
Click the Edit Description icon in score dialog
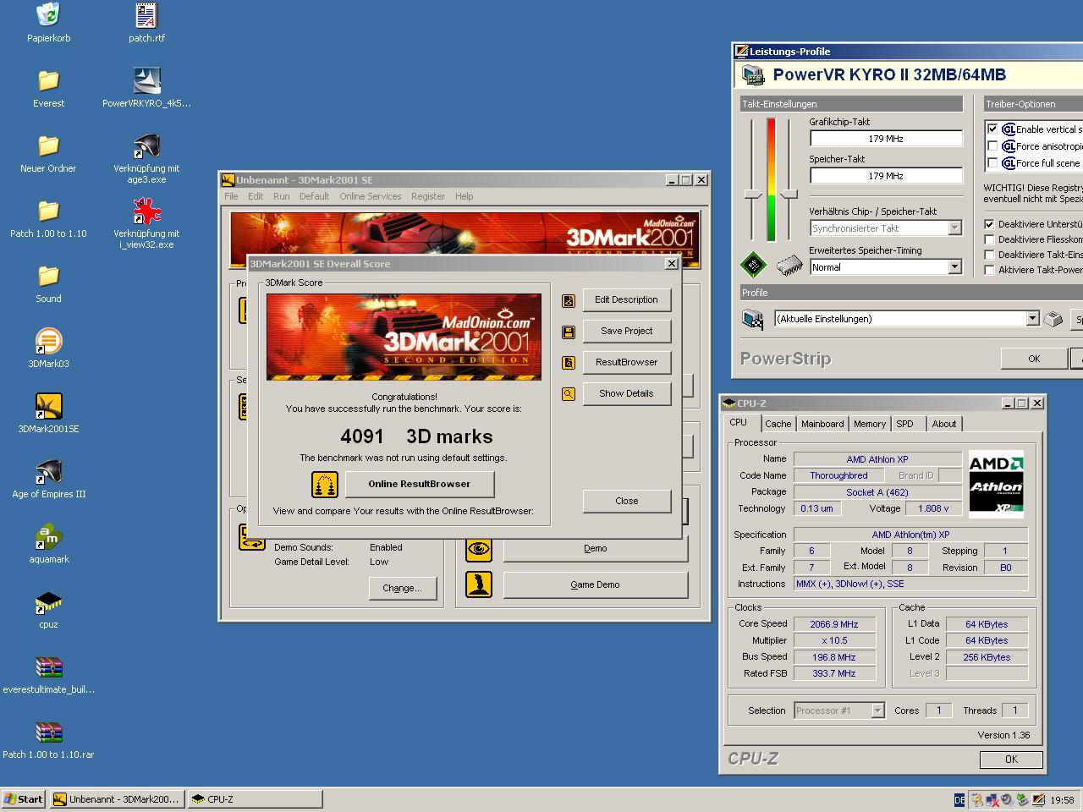tap(569, 300)
